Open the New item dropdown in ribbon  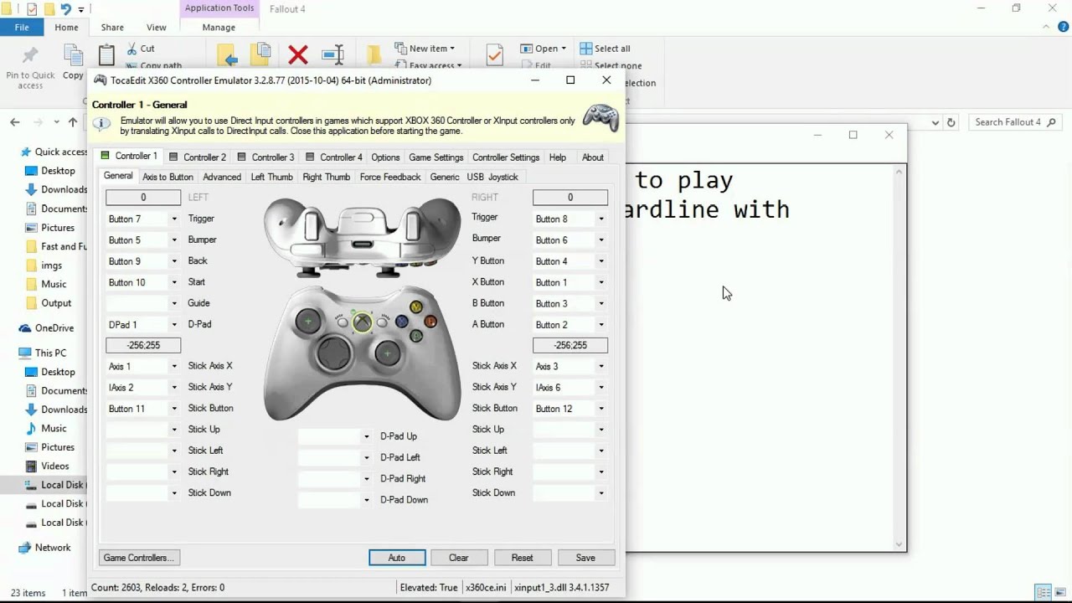coord(425,49)
